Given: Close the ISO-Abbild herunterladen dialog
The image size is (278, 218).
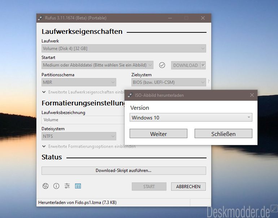Looking at the screenshot, I should (252, 95).
